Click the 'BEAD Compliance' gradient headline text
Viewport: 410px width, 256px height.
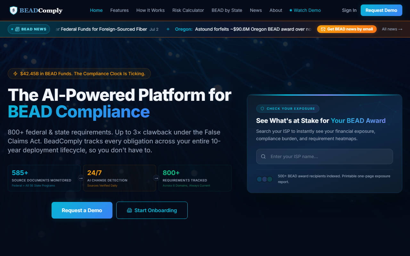79,112
